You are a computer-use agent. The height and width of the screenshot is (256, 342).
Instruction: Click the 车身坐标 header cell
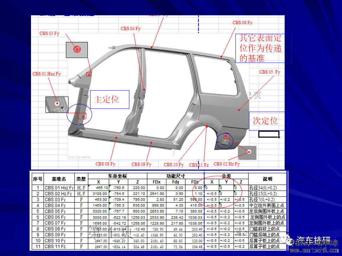coord(117,176)
